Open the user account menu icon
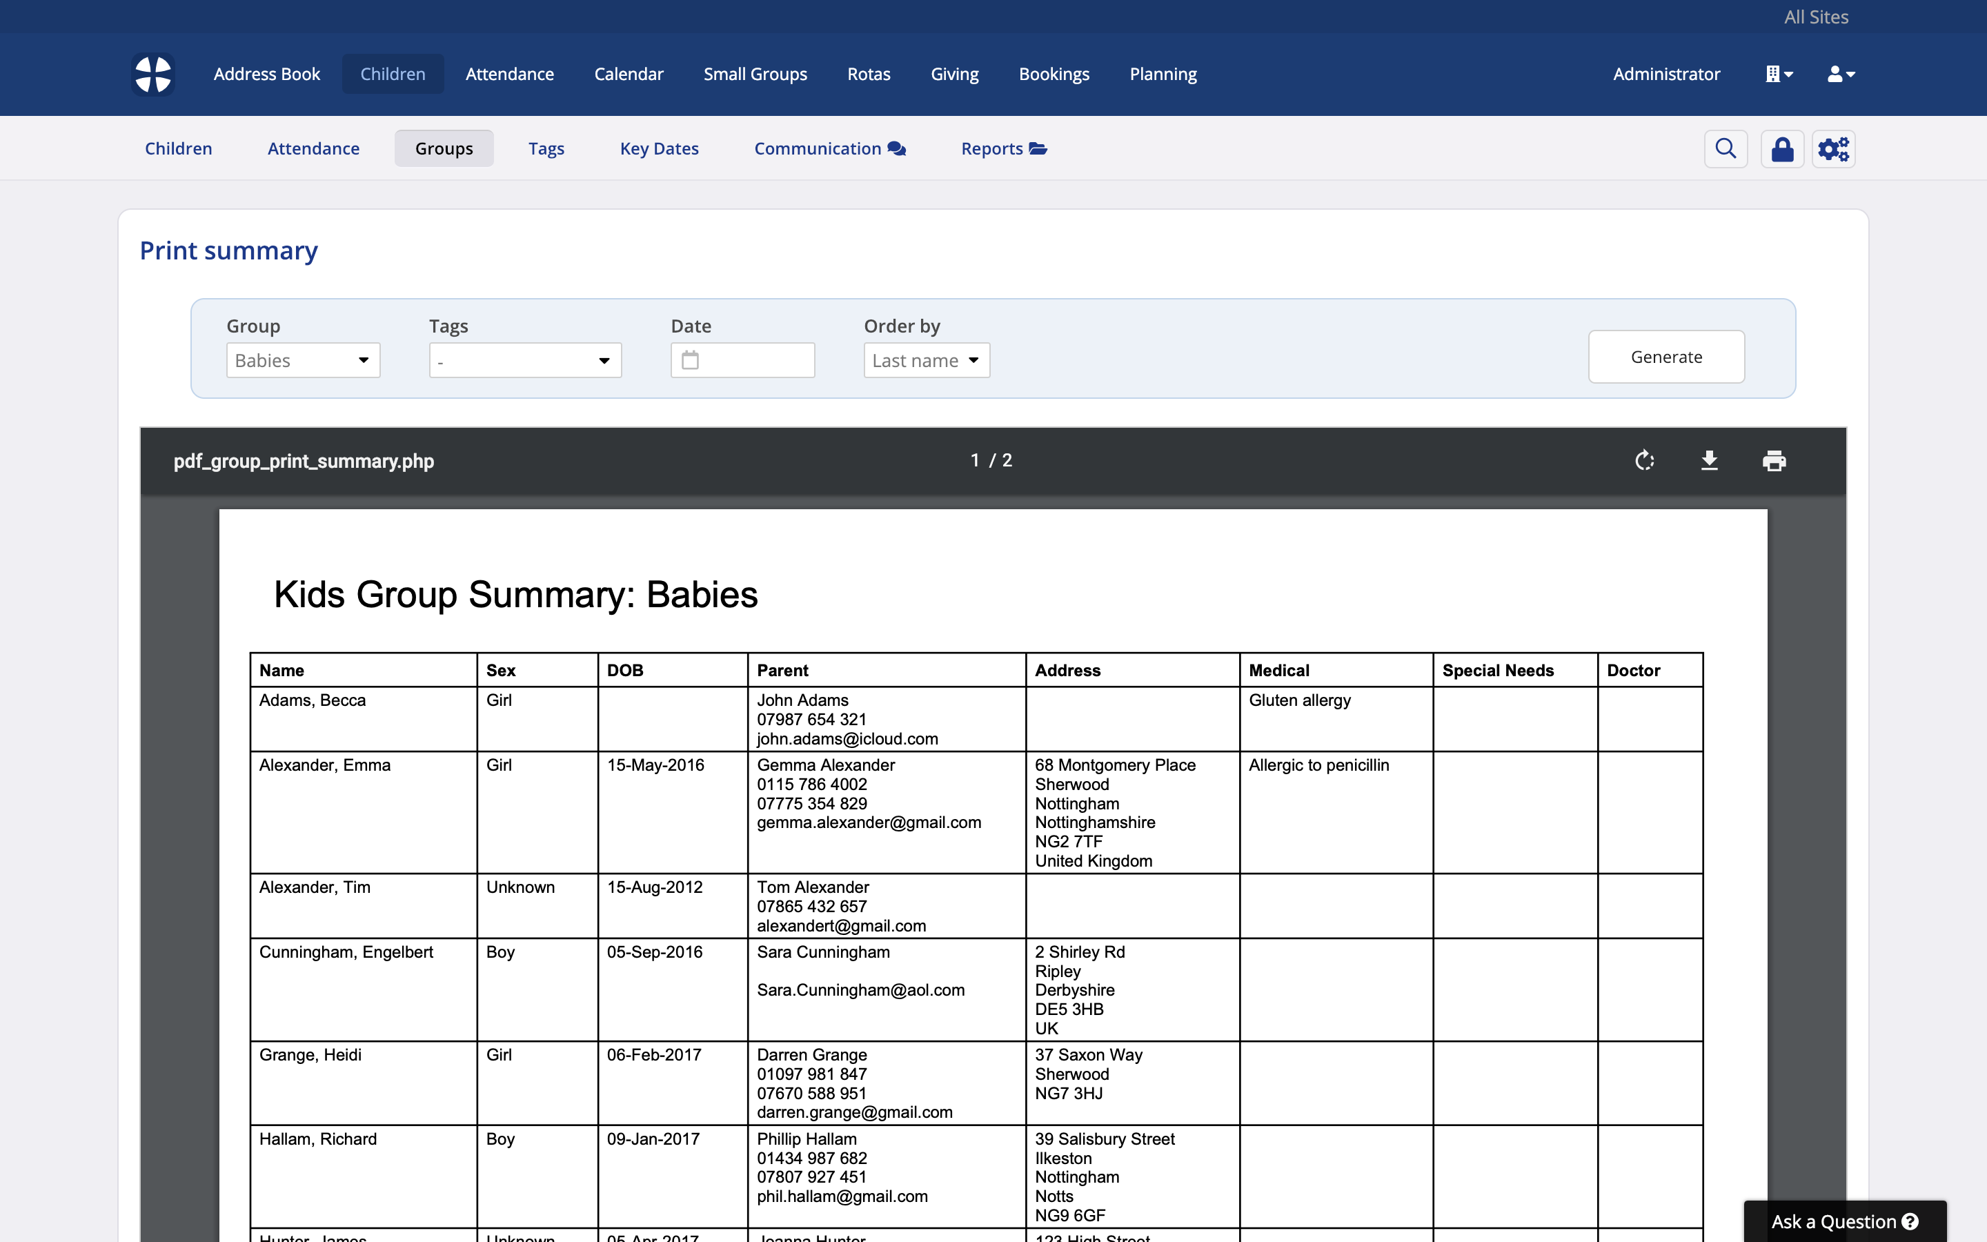 (x=1840, y=74)
